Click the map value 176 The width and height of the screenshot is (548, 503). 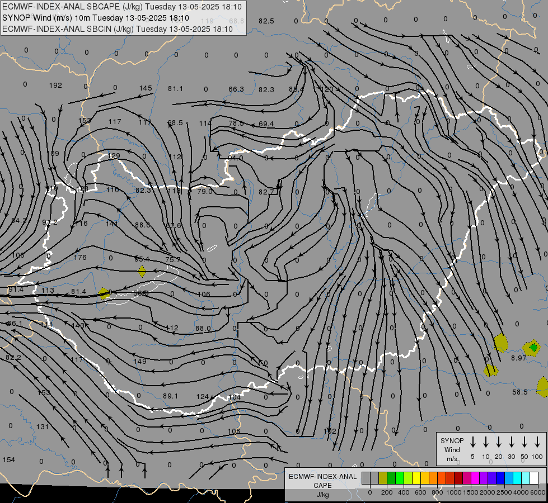coord(80,257)
